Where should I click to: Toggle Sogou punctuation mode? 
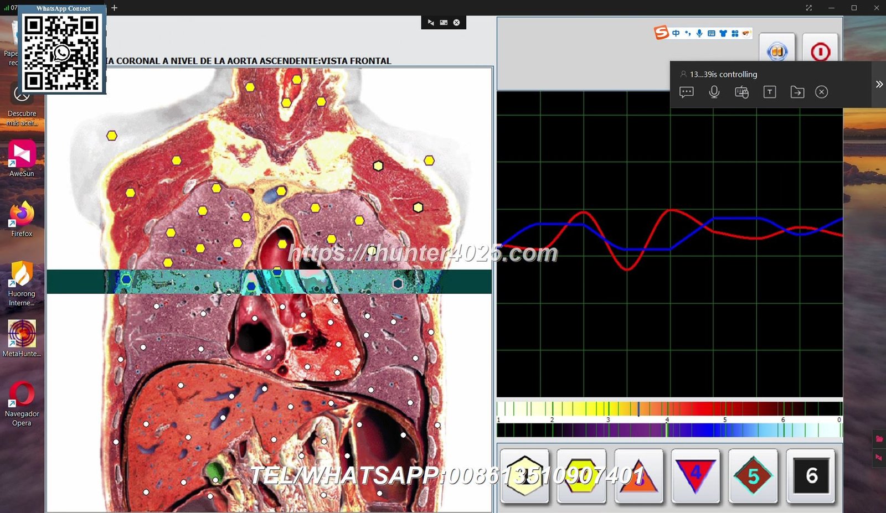(688, 33)
